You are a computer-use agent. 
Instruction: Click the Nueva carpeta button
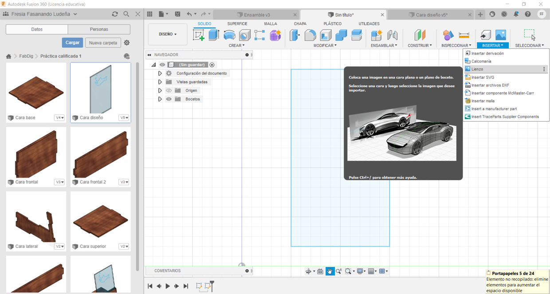click(x=103, y=43)
